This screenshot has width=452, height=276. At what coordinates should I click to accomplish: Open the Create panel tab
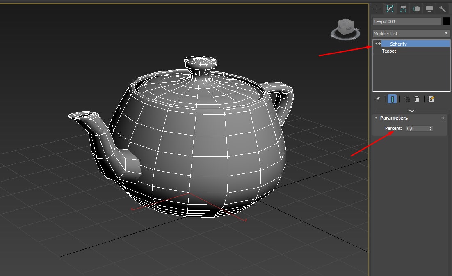[377, 9]
